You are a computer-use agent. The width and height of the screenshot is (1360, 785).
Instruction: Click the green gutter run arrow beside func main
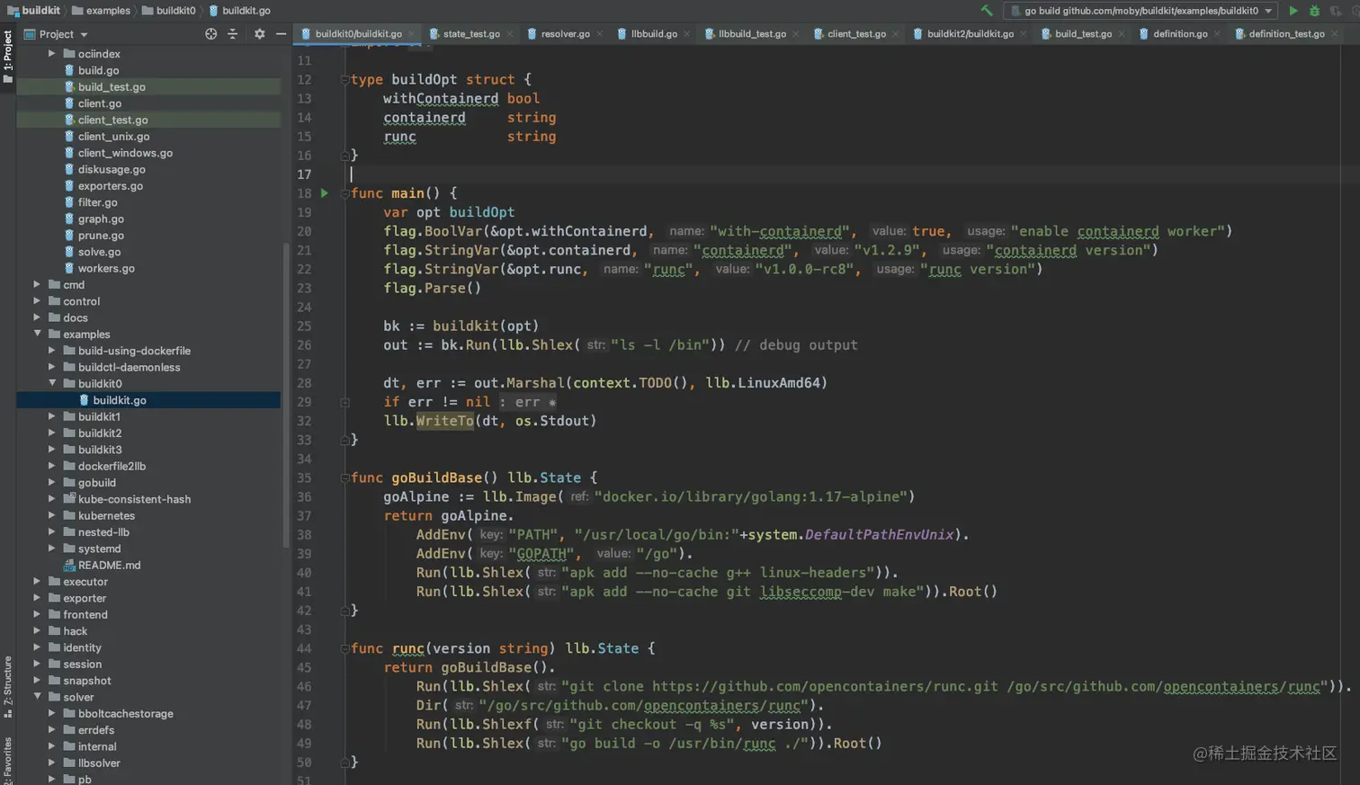click(323, 192)
